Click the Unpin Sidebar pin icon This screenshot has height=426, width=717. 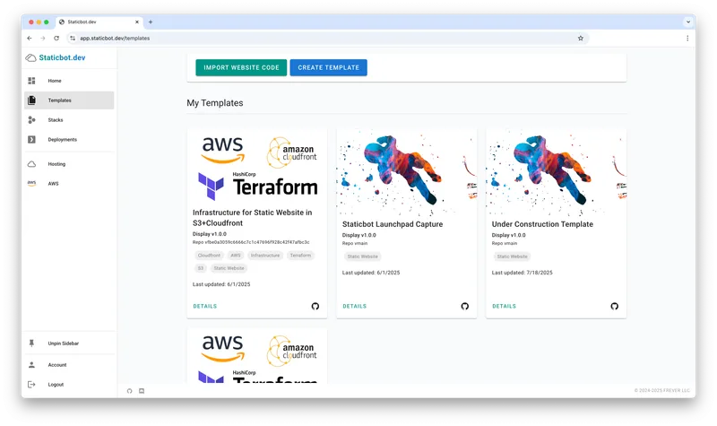pyautogui.click(x=31, y=343)
